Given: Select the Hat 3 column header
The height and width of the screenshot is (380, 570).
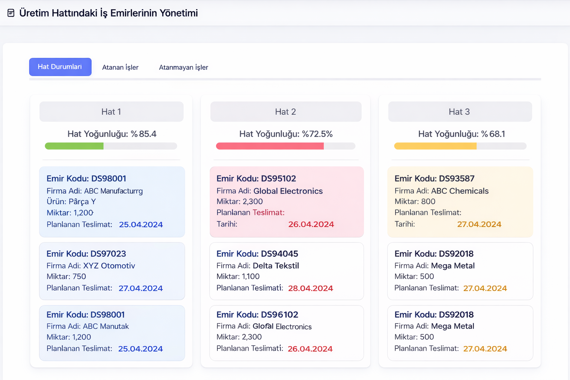Looking at the screenshot, I should [x=459, y=112].
